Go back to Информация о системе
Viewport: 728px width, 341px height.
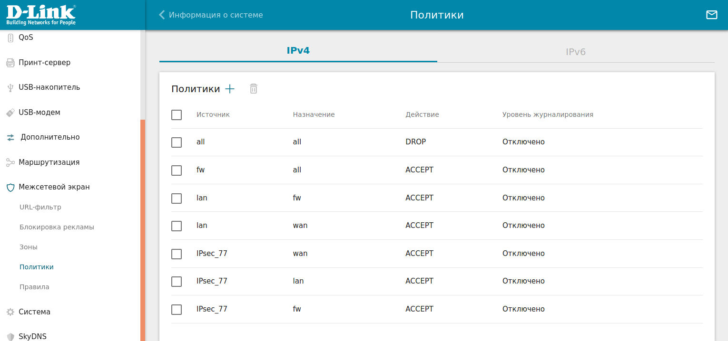click(x=211, y=15)
